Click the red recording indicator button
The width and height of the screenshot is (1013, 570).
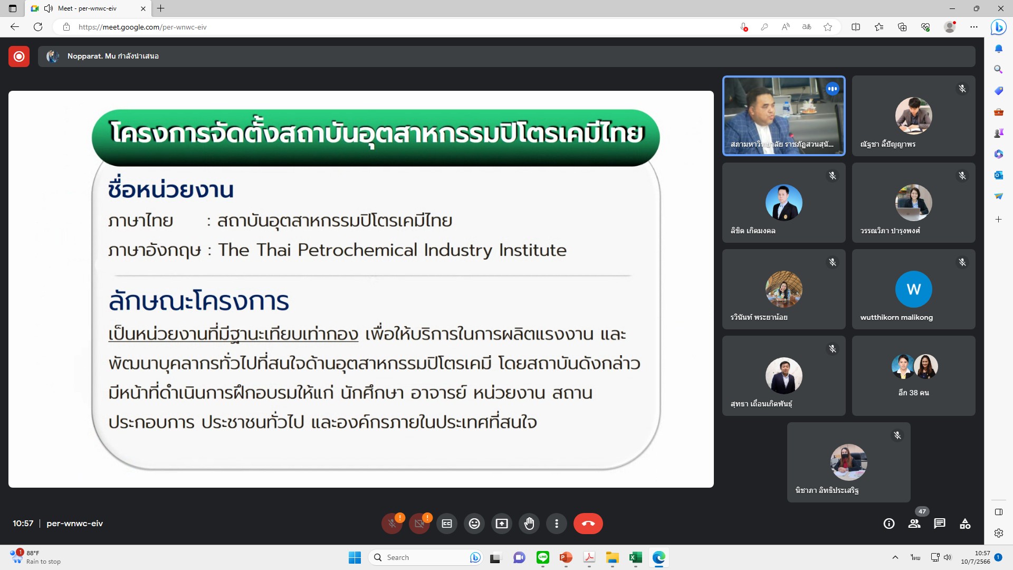[19, 56]
